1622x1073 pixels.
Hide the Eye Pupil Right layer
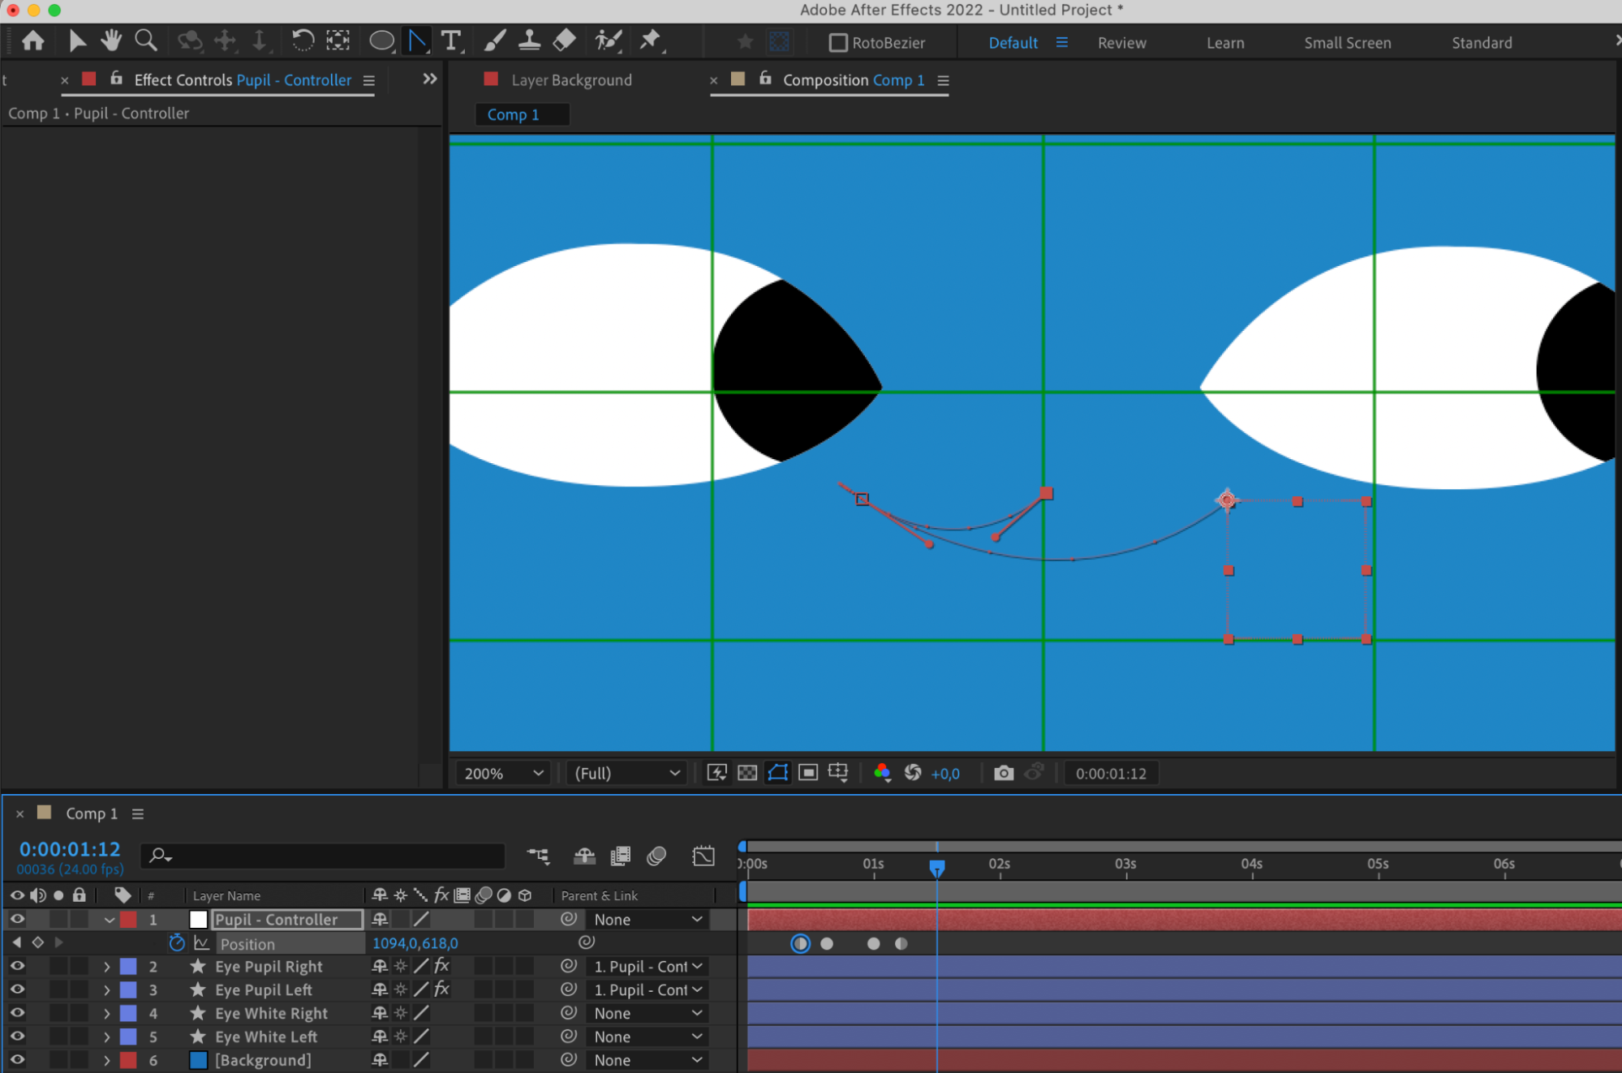17,966
